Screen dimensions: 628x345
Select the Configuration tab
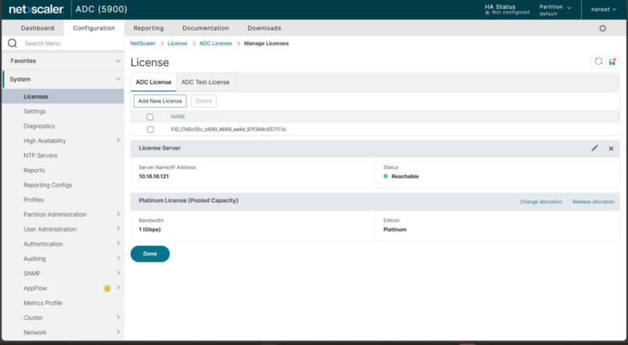point(93,28)
